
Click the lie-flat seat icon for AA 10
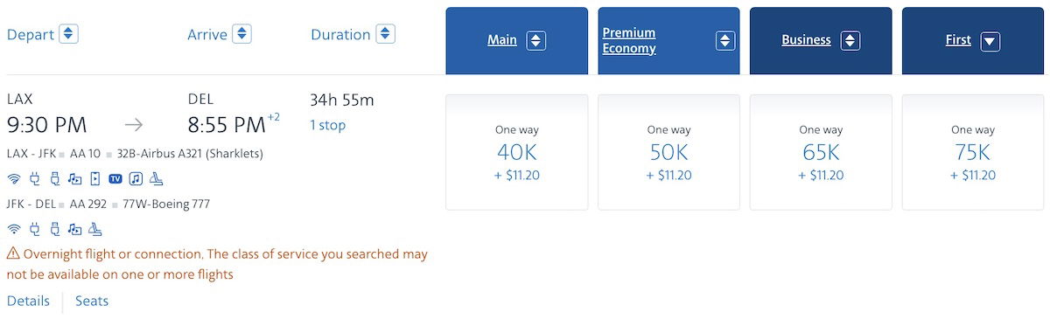click(156, 178)
